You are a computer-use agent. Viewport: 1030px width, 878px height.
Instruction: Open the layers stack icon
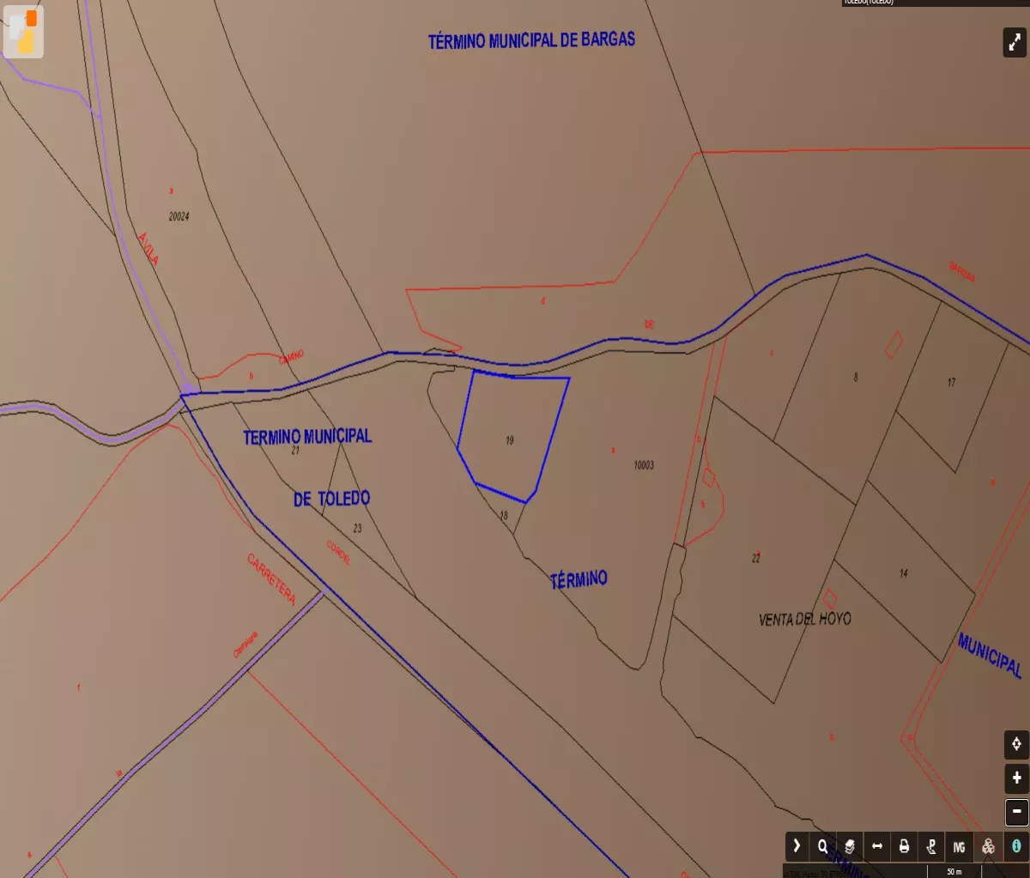tap(850, 846)
